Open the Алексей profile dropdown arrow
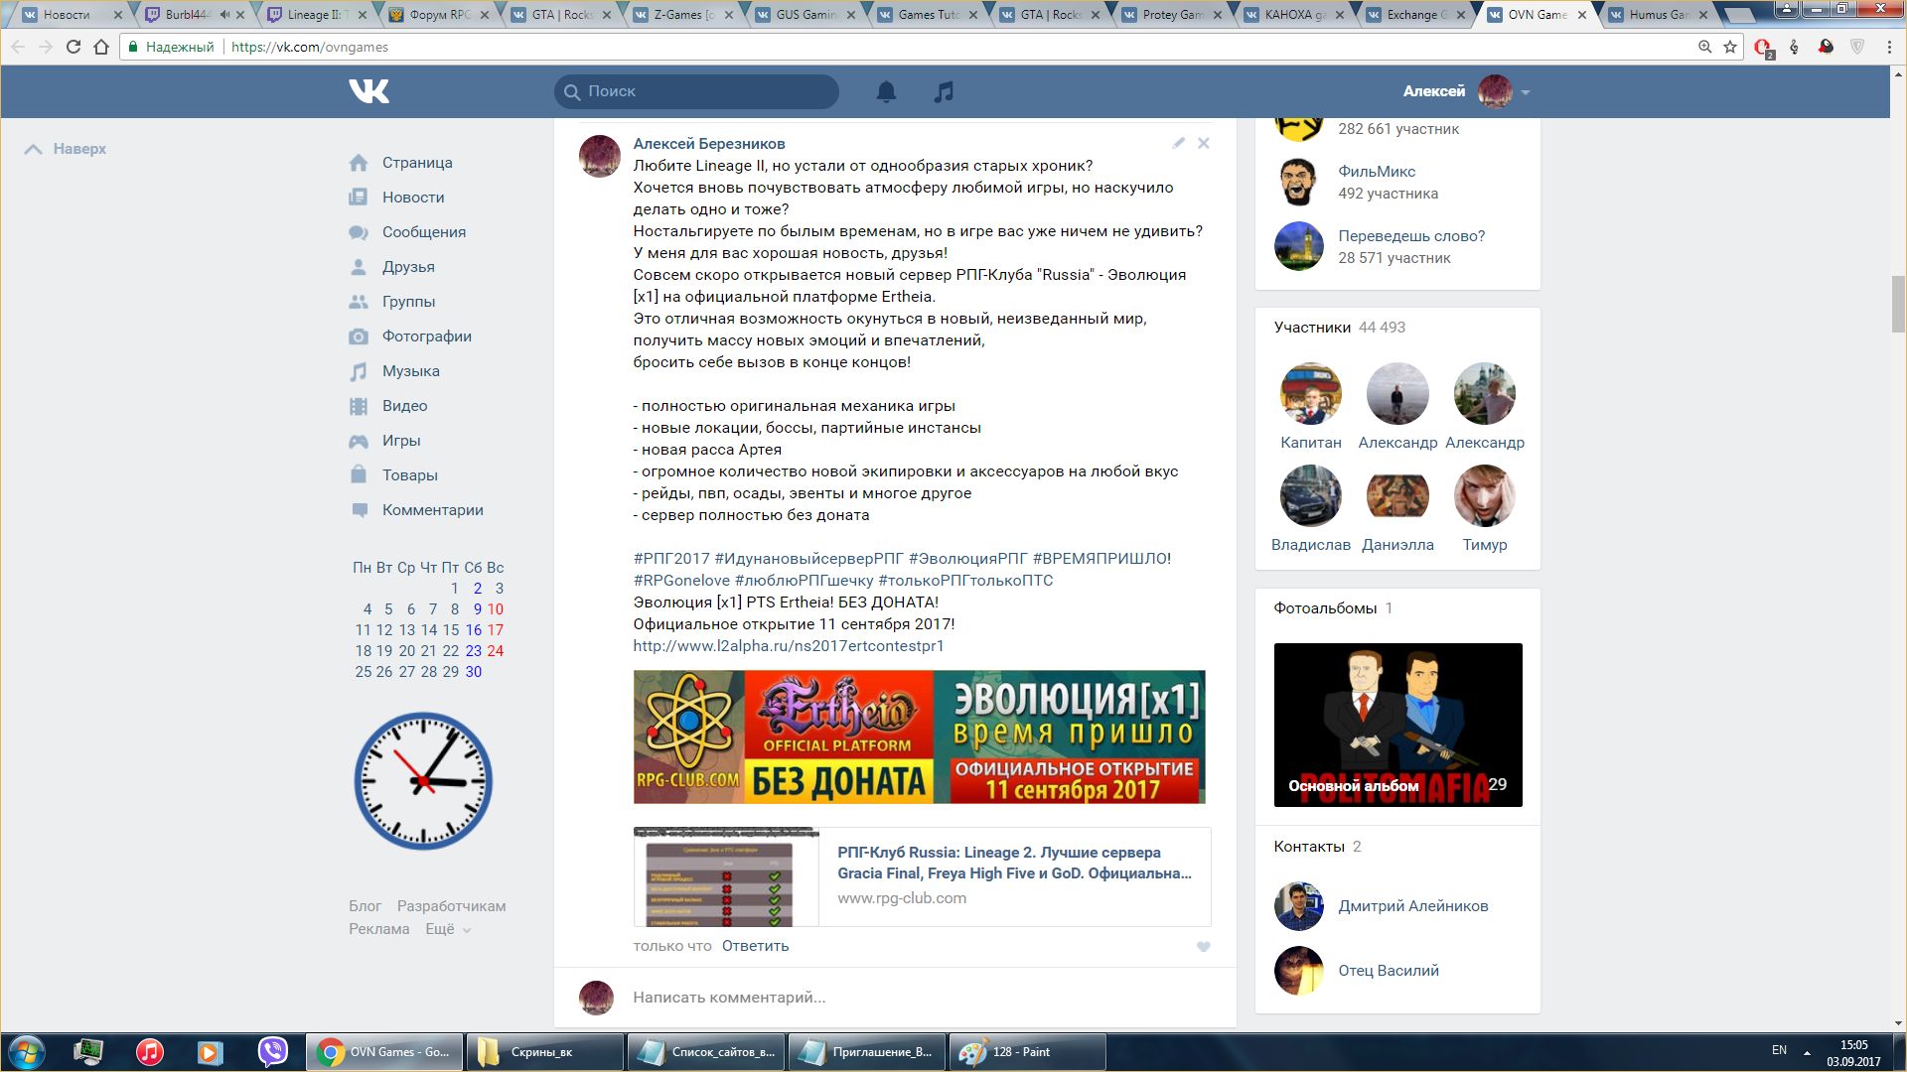Viewport: 1907px width, 1072px height. pos(1526,92)
